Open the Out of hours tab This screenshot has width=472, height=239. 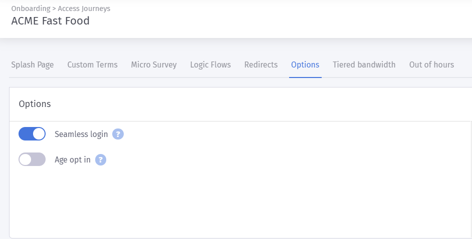(x=431, y=65)
